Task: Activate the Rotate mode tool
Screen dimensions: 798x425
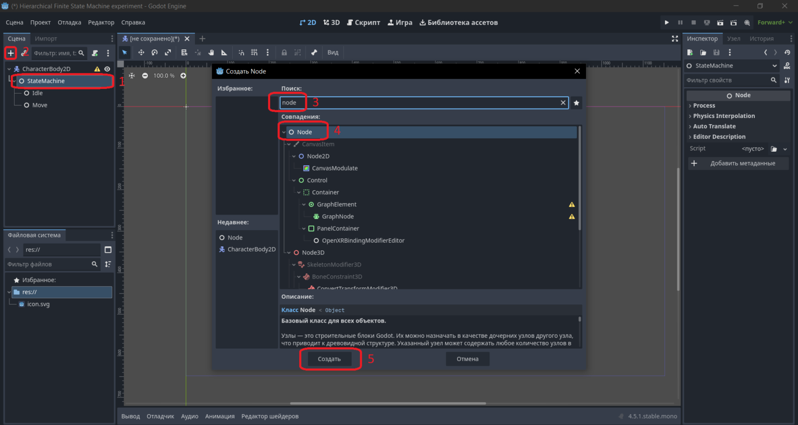Action: point(154,52)
